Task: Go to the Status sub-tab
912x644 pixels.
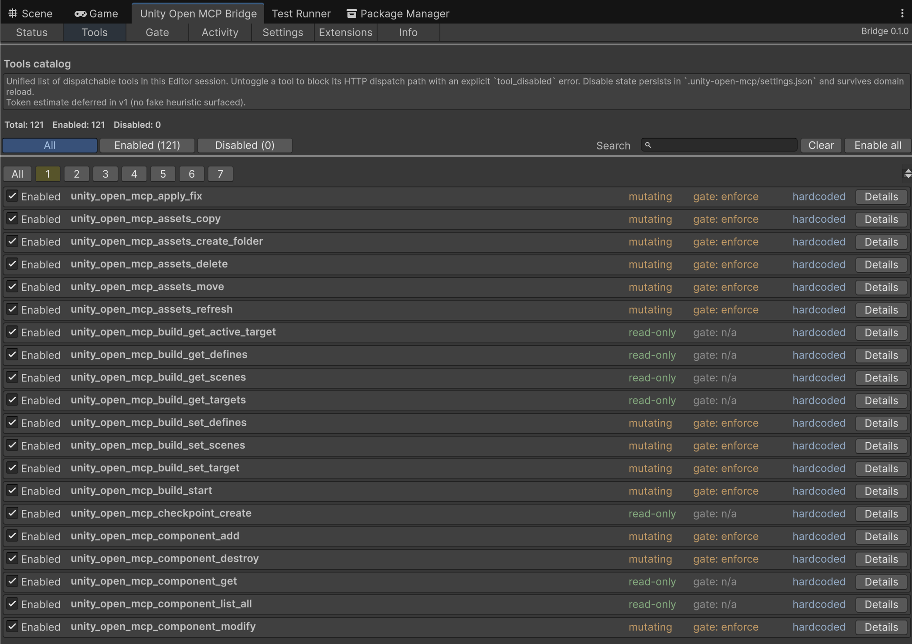Action: tap(32, 32)
